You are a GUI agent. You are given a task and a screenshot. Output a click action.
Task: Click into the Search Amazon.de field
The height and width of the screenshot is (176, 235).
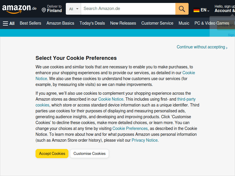point(128,9)
